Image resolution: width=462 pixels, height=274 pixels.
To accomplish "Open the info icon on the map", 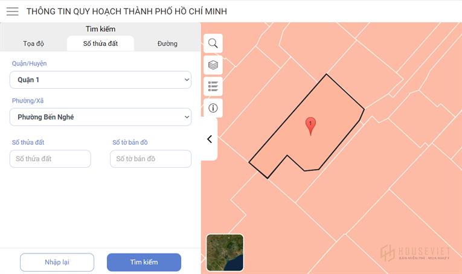I will point(213,108).
